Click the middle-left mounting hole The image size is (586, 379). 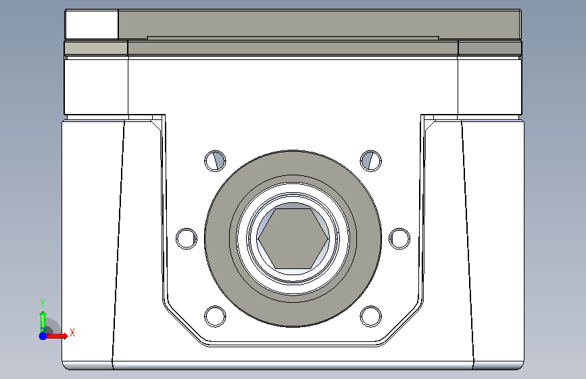click(x=187, y=238)
